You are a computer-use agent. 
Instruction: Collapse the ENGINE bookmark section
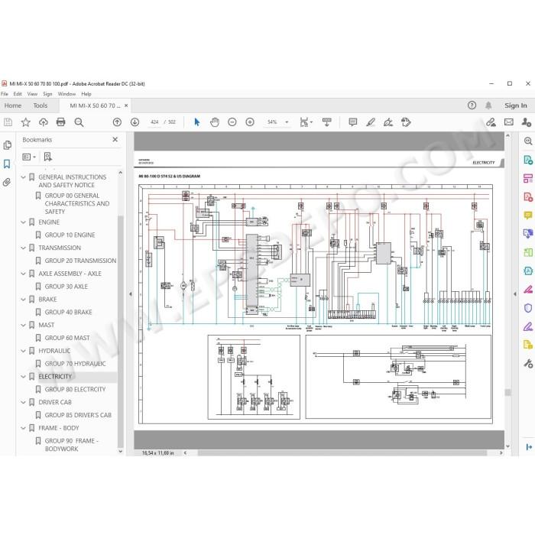[x=24, y=222]
